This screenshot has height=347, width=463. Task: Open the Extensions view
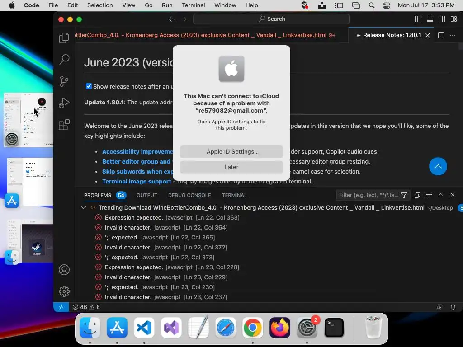64,125
